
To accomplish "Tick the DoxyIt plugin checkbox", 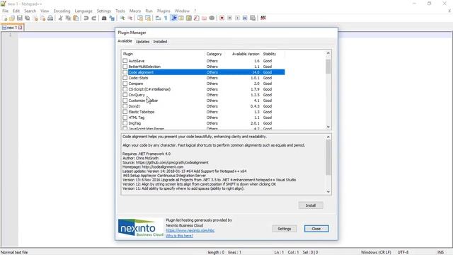I will (x=125, y=106).
